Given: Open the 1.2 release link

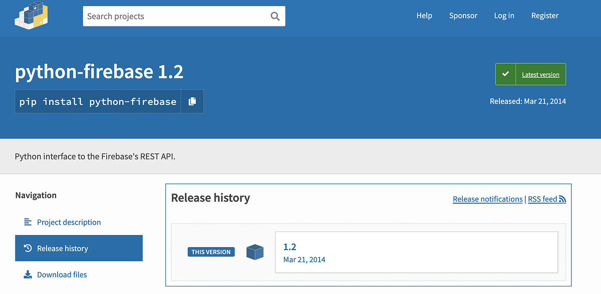Looking at the screenshot, I should [290, 247].
